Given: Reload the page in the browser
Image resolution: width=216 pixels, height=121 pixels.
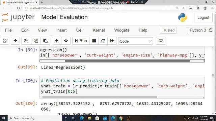Looking at the screenshot, I should click(18, 8).
